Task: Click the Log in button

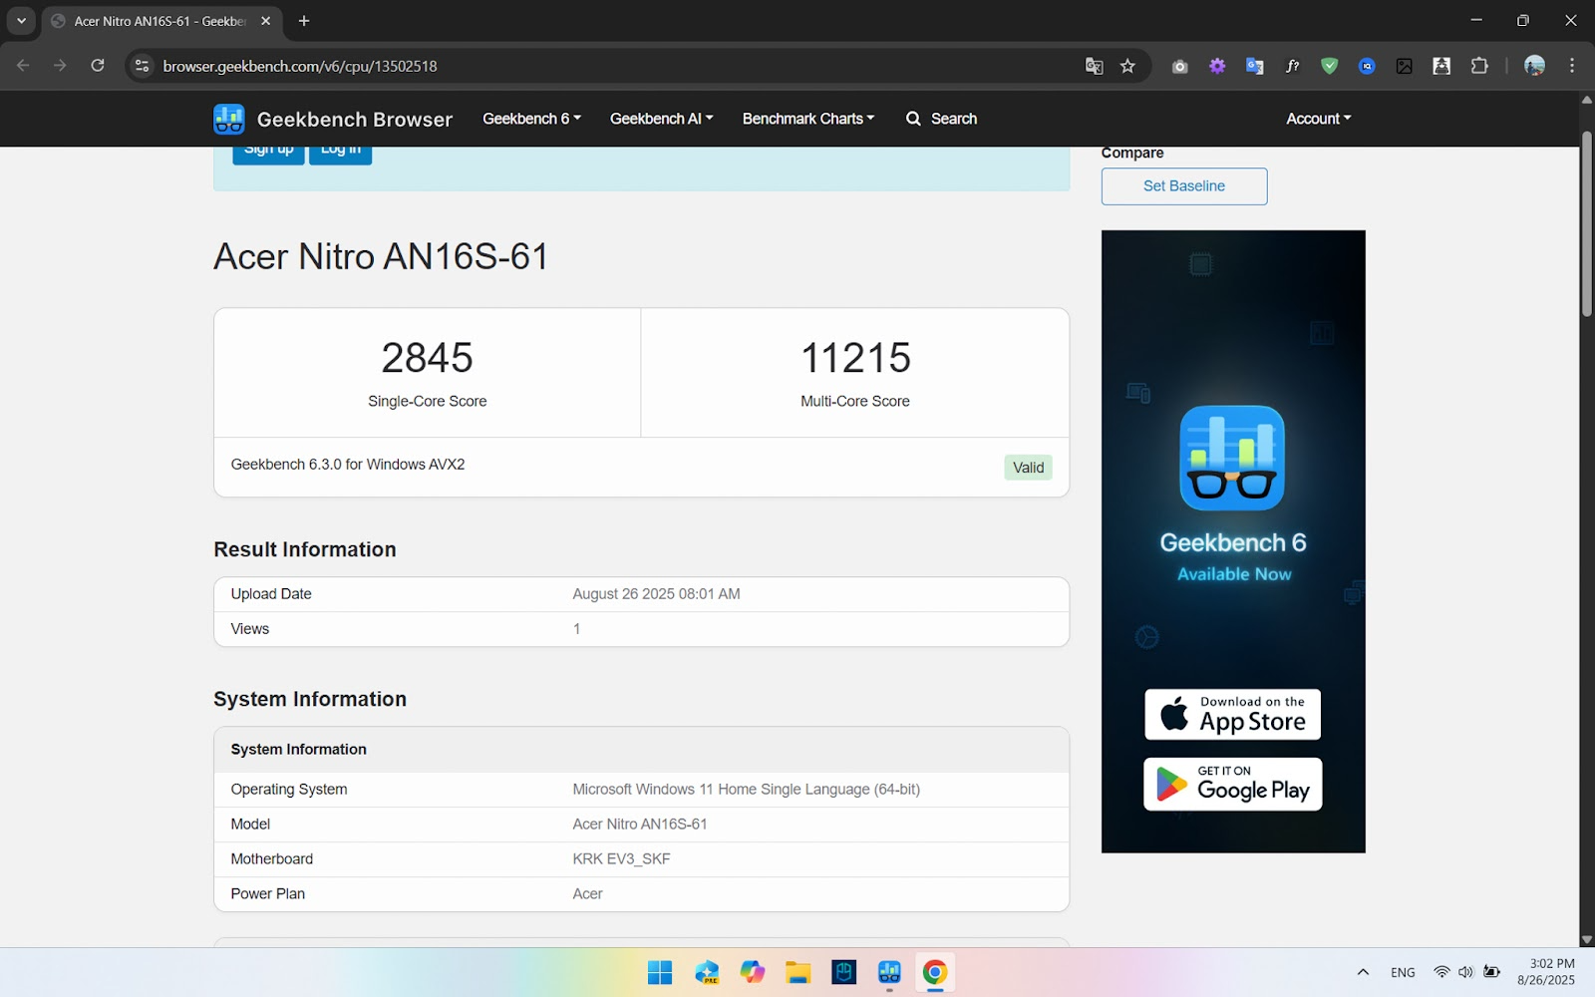Action: 340,153
